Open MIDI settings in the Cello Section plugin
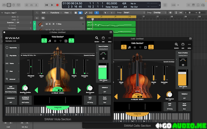 point(183,45)
